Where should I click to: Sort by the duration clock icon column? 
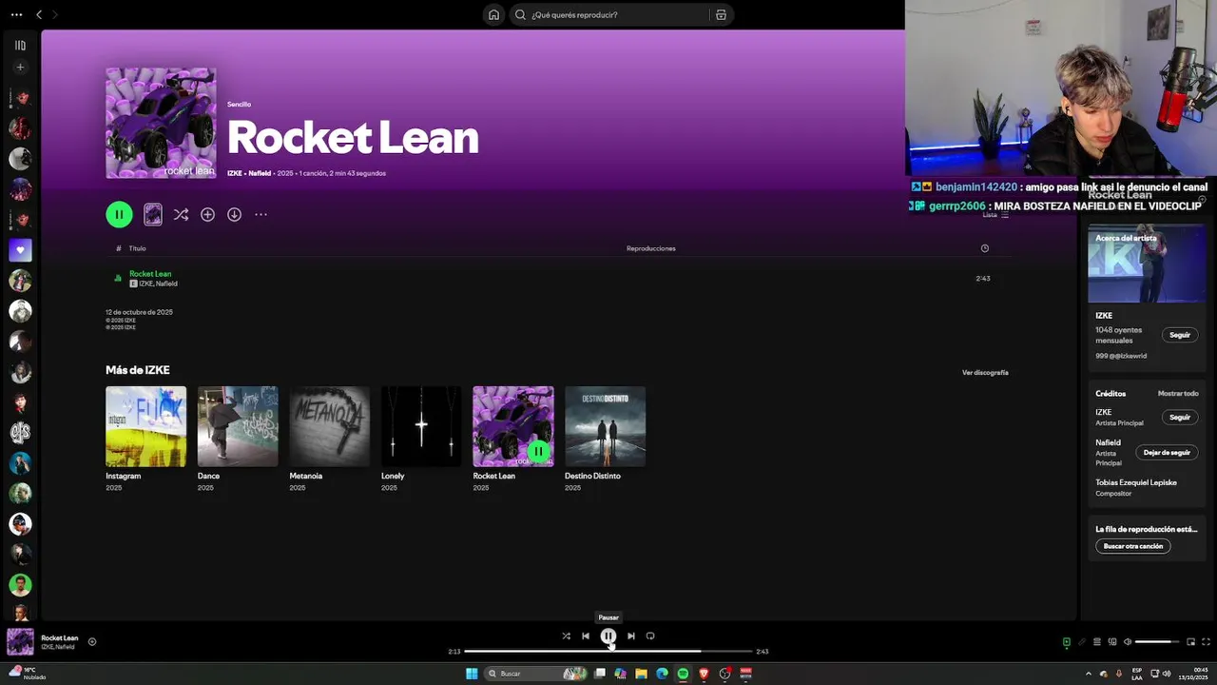tap(984, 248)
